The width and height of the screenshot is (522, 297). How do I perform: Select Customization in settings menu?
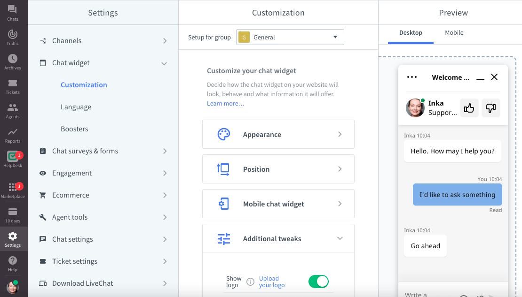coord(84,85)
